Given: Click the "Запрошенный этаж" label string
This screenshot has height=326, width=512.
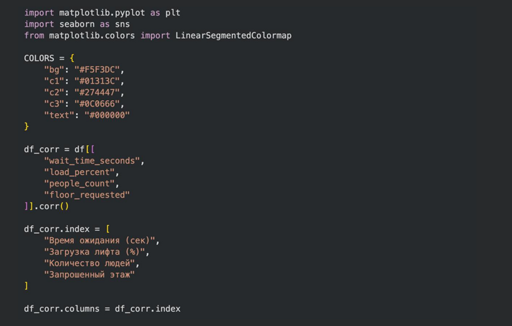Looking at the screenshot, I should [x=90, y=274].
